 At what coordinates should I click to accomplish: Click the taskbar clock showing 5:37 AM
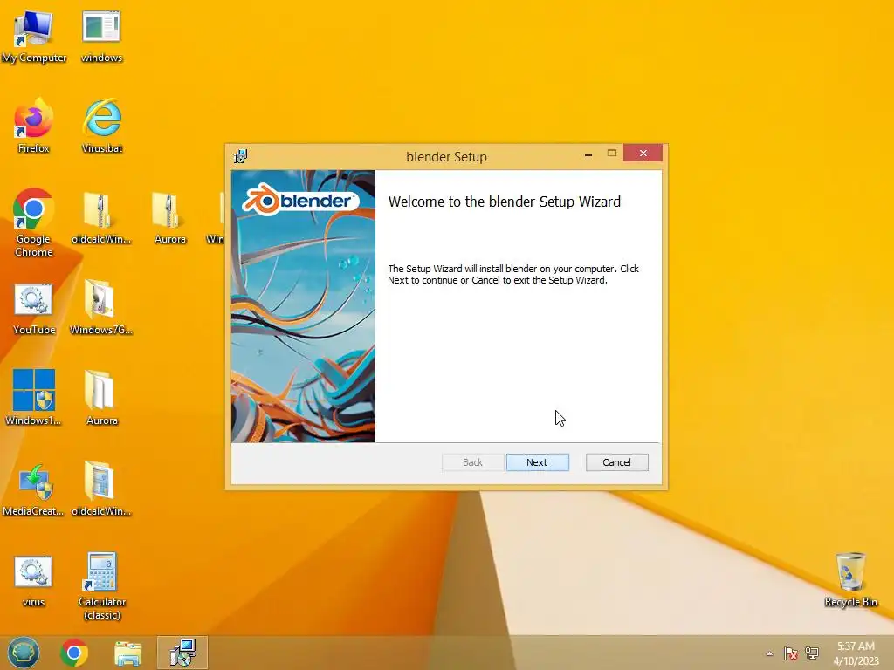[856, 653]
